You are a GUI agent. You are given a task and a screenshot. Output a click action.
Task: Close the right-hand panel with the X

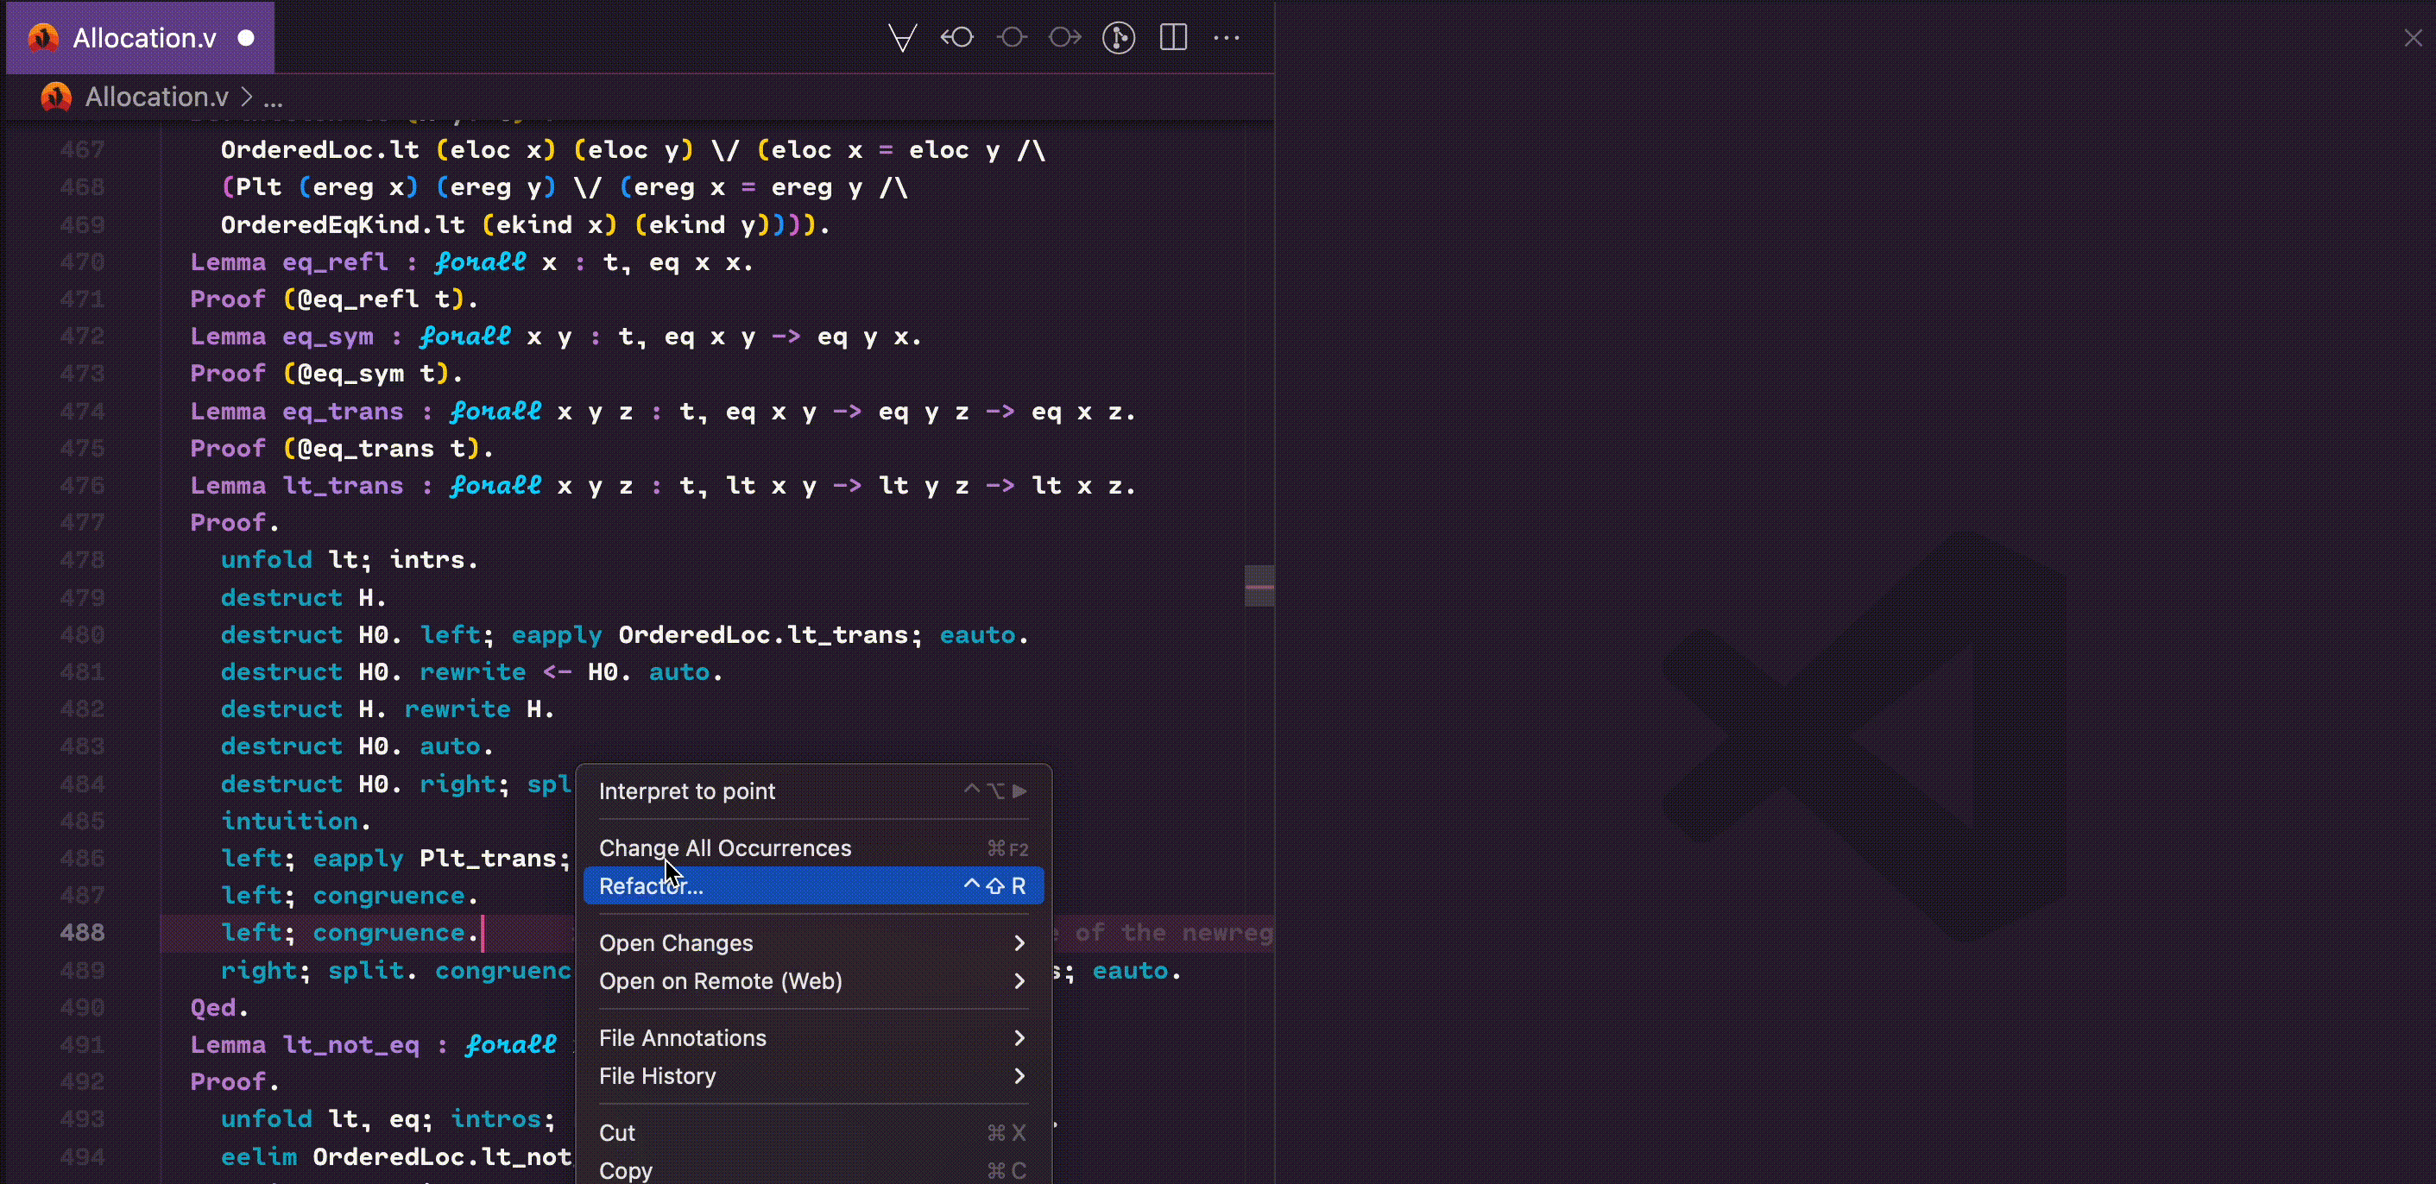[2413, 38]
